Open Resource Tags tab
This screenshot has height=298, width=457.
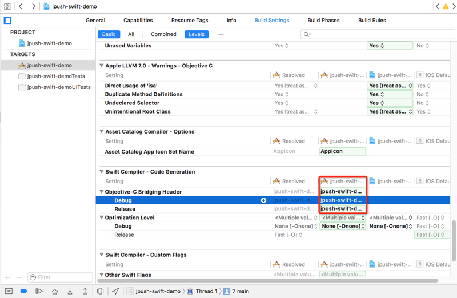(x=190, y=21)
